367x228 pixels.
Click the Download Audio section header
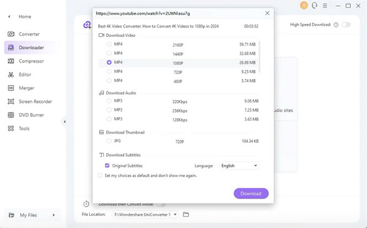pos(121,93)
